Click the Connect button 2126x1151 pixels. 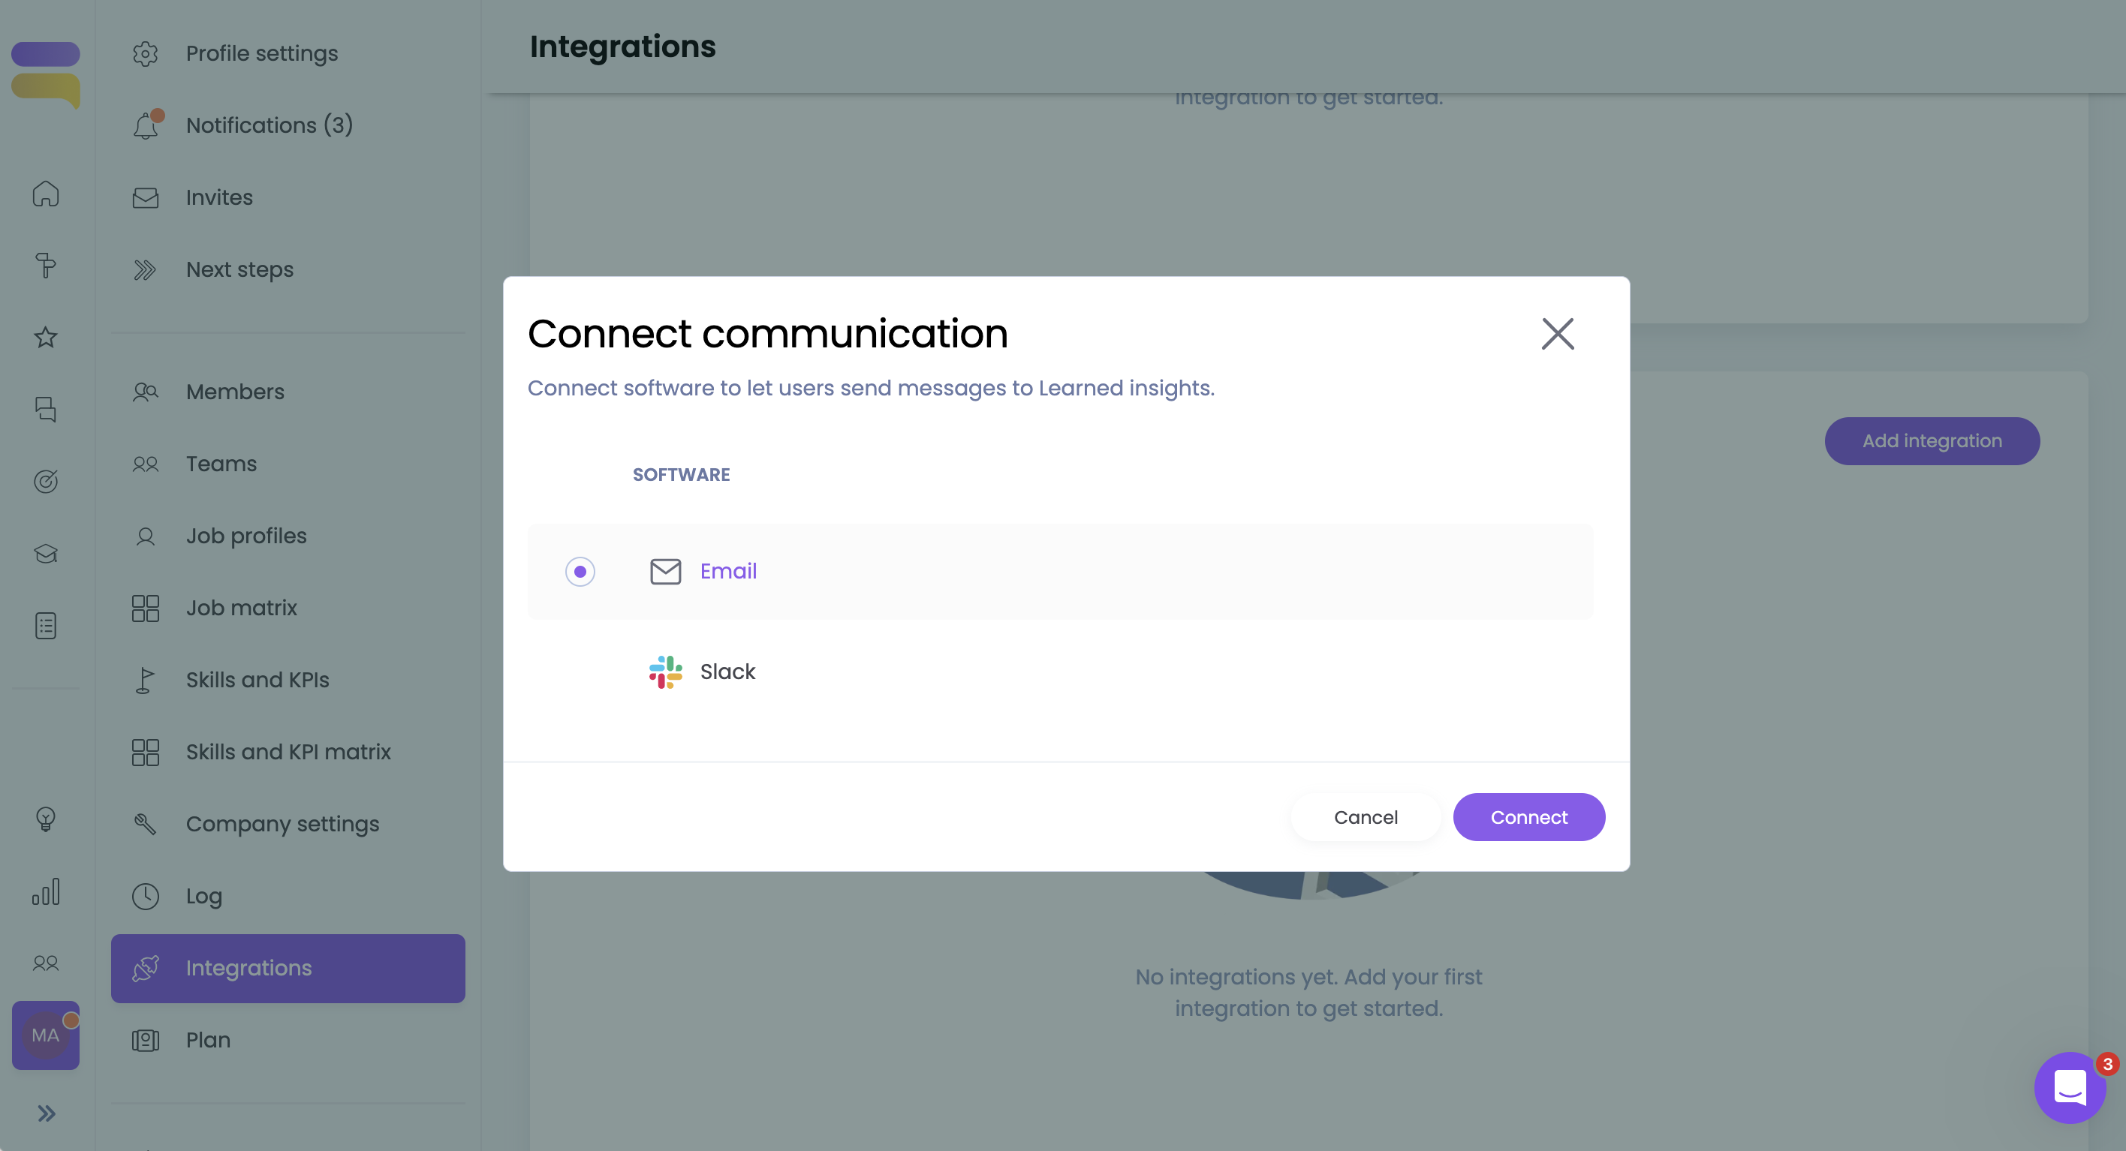click(x=1528, y=817)
